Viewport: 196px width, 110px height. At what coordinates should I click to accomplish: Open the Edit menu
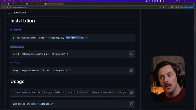pyautogui.click(x=13, y=1)
